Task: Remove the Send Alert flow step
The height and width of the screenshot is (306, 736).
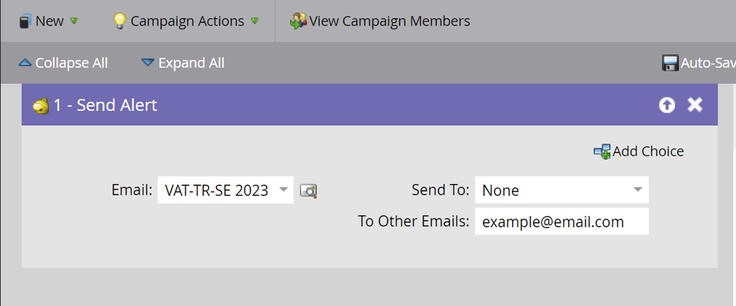Action: click(695, 105)
